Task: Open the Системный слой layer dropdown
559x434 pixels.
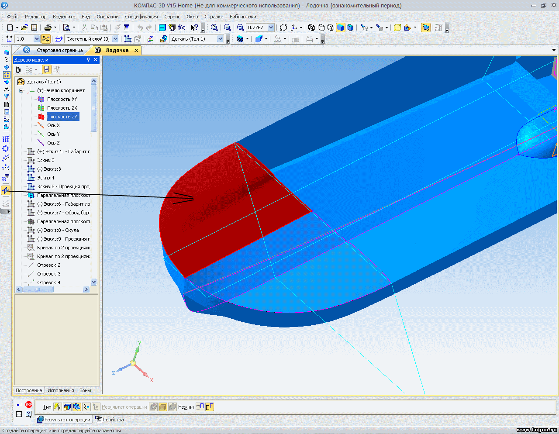Action: pos(115,39)
